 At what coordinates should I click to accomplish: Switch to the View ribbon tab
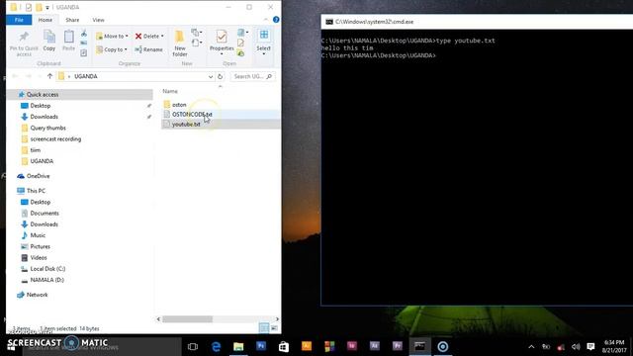[98, 20]
